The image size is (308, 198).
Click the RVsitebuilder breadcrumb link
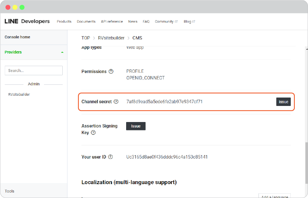tap(111, 38)
